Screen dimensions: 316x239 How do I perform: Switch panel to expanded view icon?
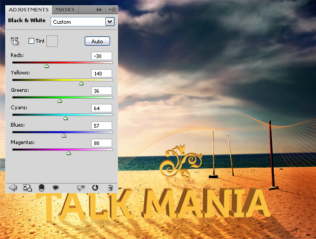click(x=27, y=188)
